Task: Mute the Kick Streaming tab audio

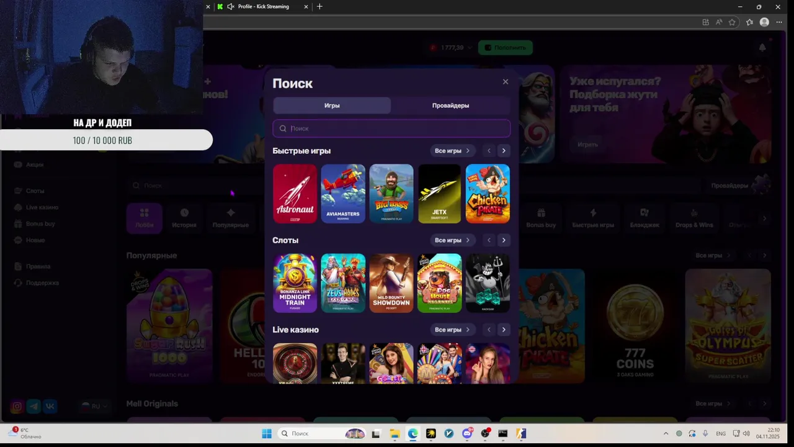Action: tap(231, 7)
